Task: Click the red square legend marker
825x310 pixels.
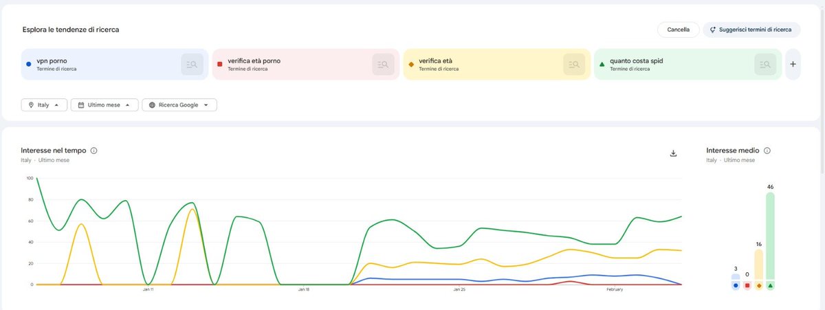Action: click(747, 285)
